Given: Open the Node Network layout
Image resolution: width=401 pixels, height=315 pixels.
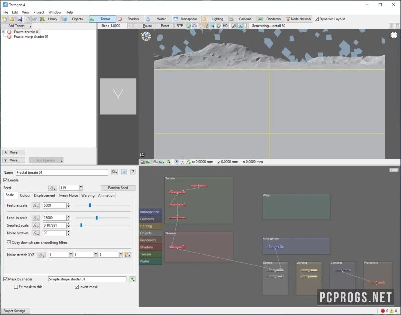Looking at the screenshot, I should 298,19.
